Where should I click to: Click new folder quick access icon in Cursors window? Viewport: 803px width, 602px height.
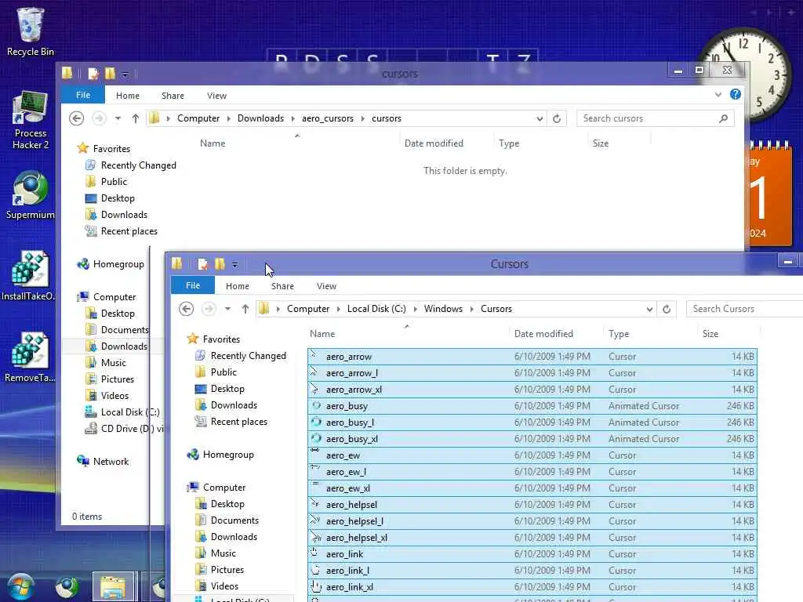tap(220, 263)
